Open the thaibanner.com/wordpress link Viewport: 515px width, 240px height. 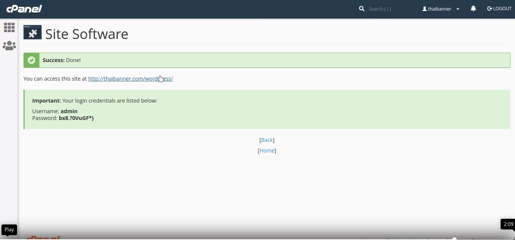(x=130, y=79)
